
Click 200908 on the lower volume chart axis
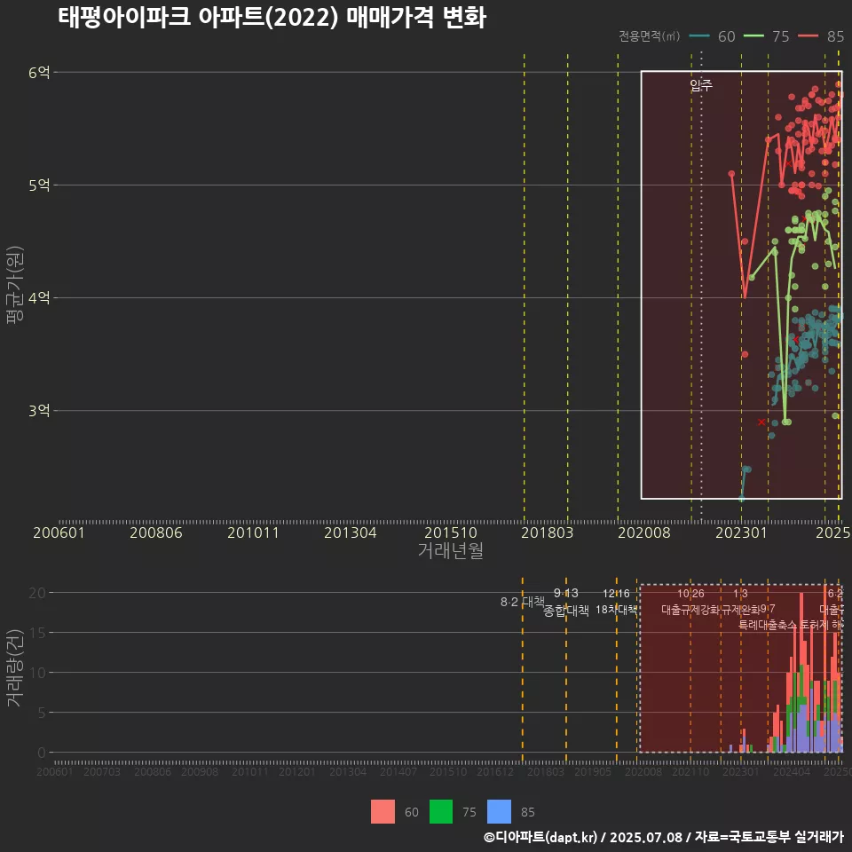coord(200,771)
